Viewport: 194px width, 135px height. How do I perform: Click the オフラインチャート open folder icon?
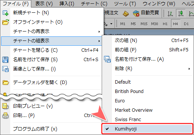[x=6, y=22]
